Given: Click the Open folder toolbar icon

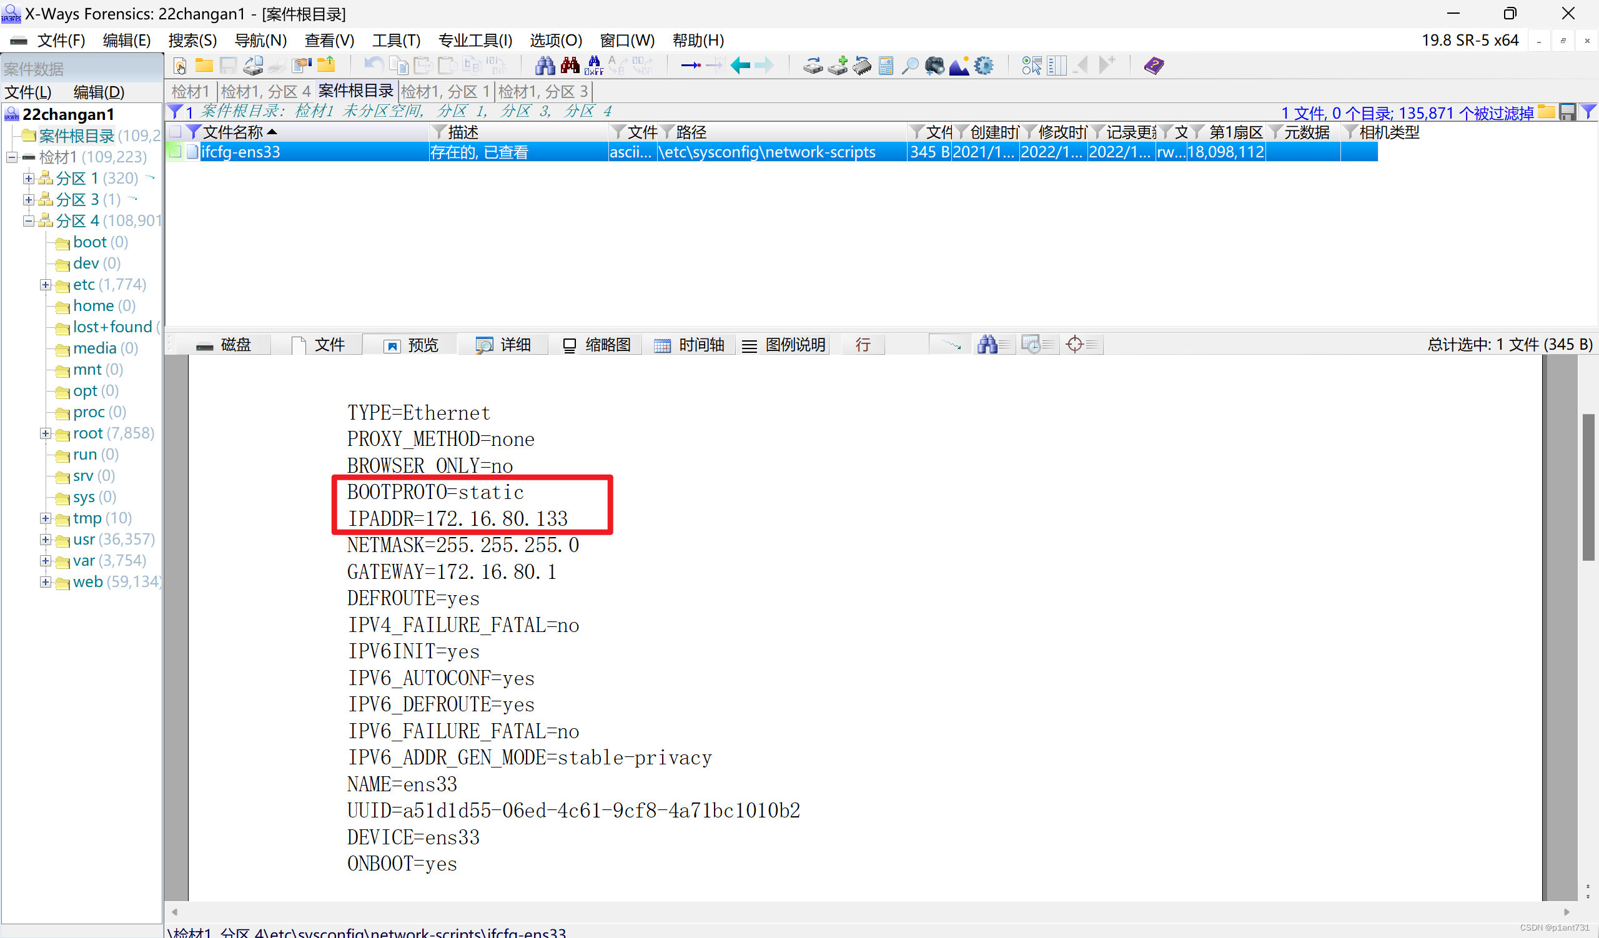Looking at the screenshot, I should [x=204, y=66].
